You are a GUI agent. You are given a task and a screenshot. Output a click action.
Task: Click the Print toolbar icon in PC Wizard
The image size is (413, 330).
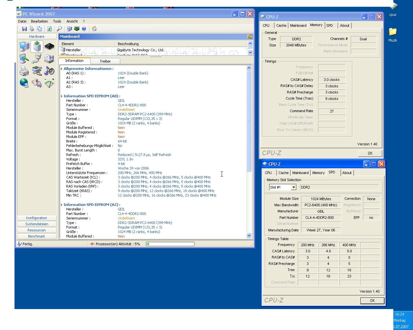point(32,29)
